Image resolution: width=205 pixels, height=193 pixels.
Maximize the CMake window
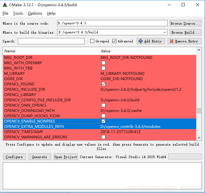pos(183,5)
